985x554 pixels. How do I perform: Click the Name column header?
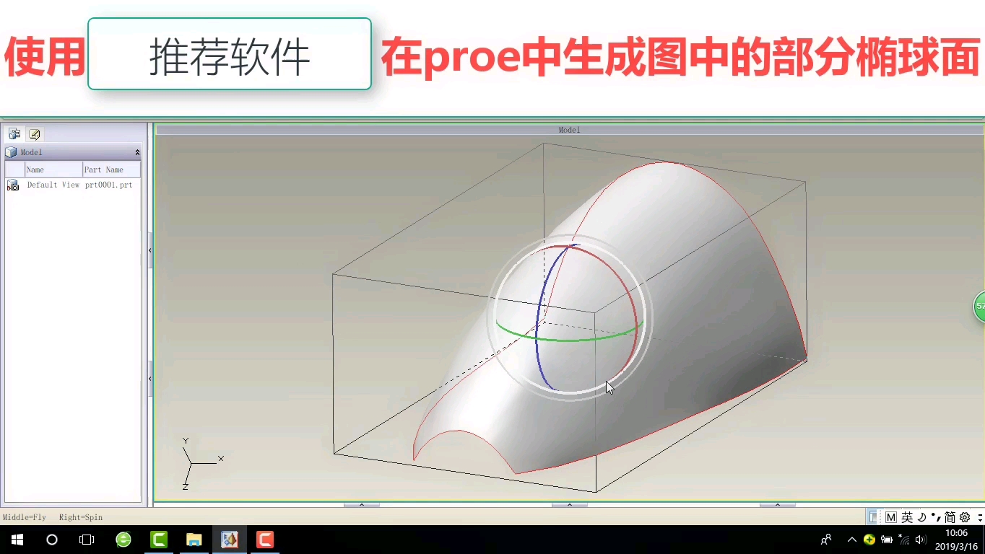tap(53, 170)
